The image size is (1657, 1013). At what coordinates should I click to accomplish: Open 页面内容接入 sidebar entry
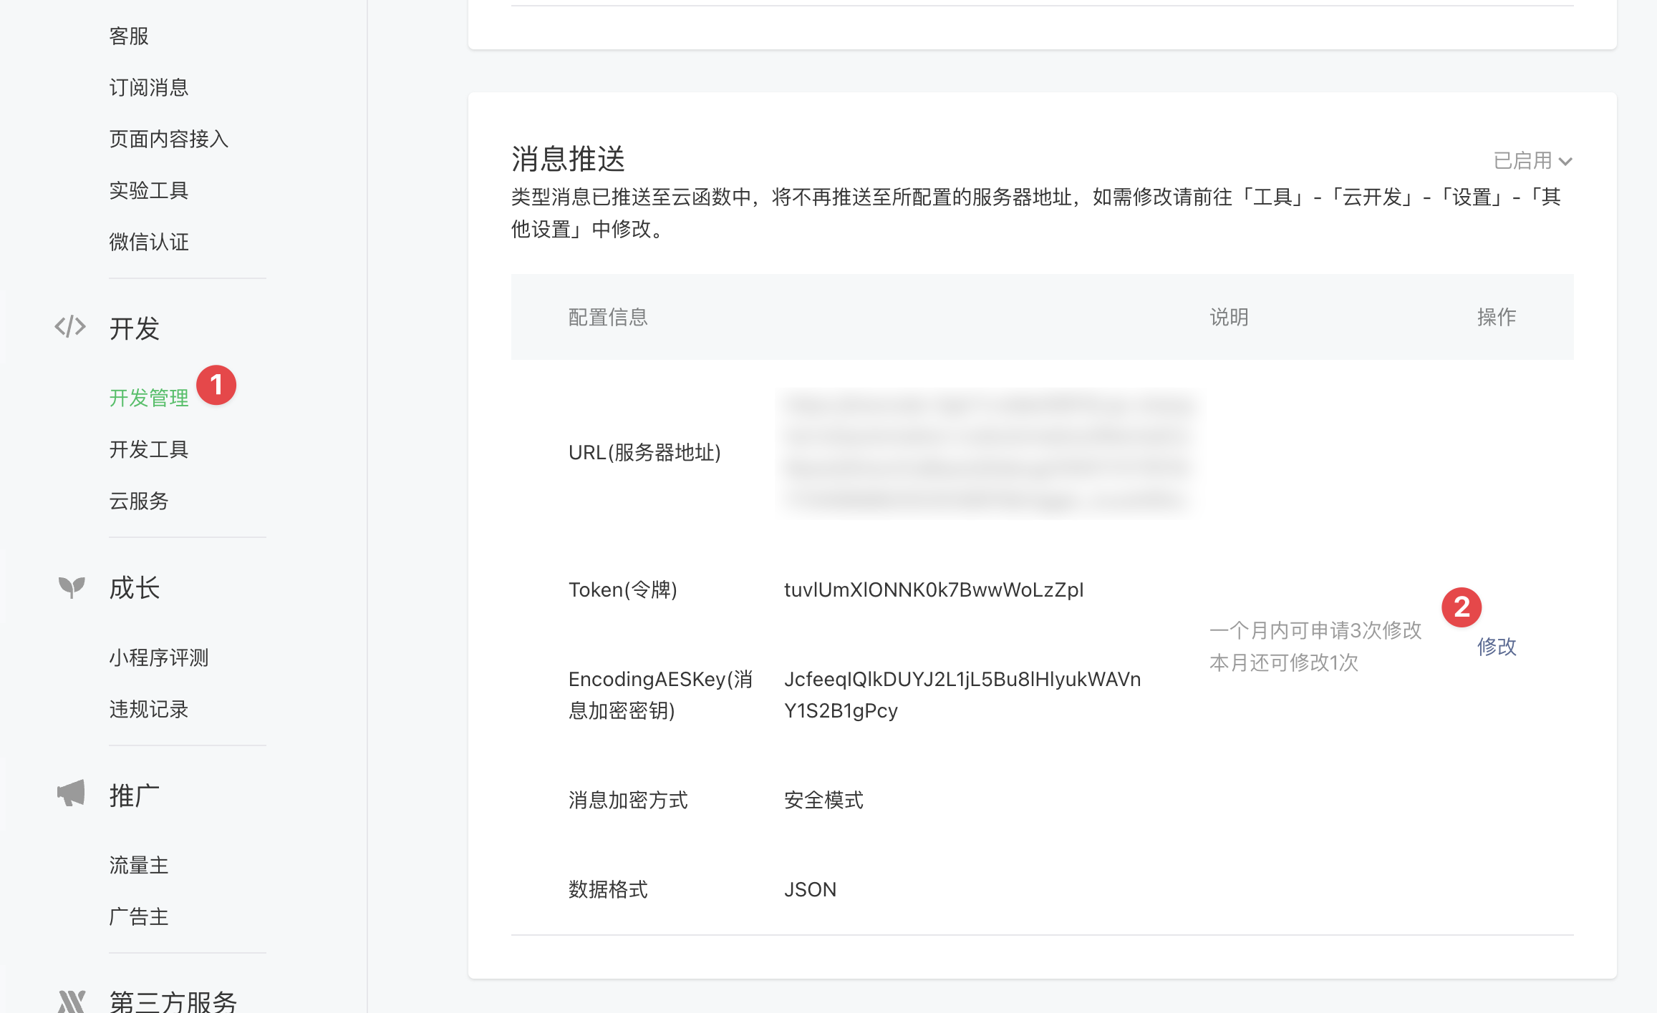[169, 139]
